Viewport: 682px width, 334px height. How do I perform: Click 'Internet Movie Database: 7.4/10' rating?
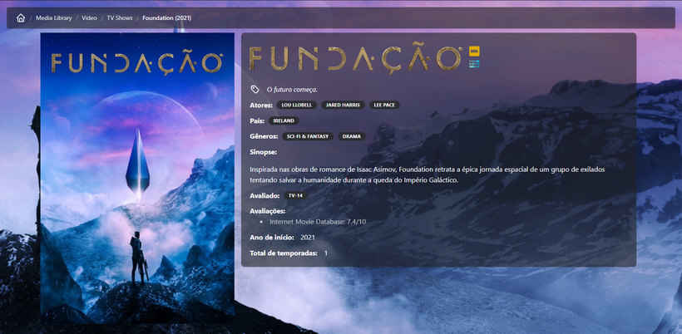[x=318, y=222]
